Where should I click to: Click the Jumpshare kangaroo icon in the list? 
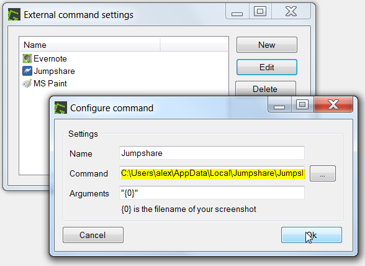click(x=27, y=71)
